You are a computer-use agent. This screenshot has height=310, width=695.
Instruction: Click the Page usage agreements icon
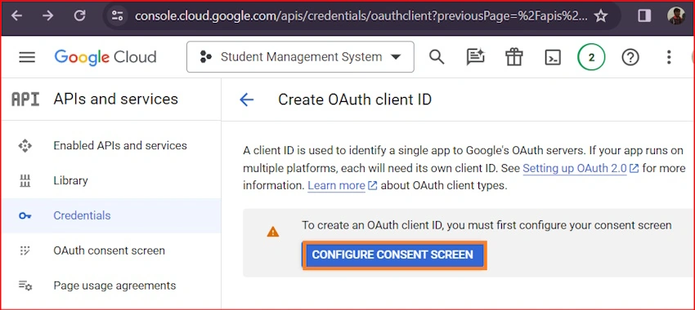25,286
